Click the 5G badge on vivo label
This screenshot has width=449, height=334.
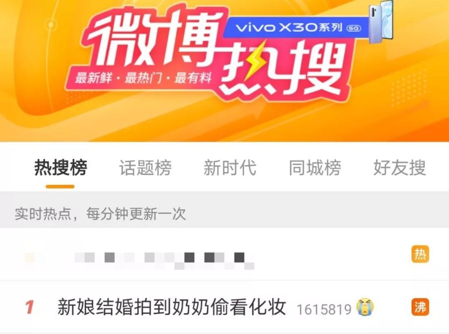(x=354, y=28)
